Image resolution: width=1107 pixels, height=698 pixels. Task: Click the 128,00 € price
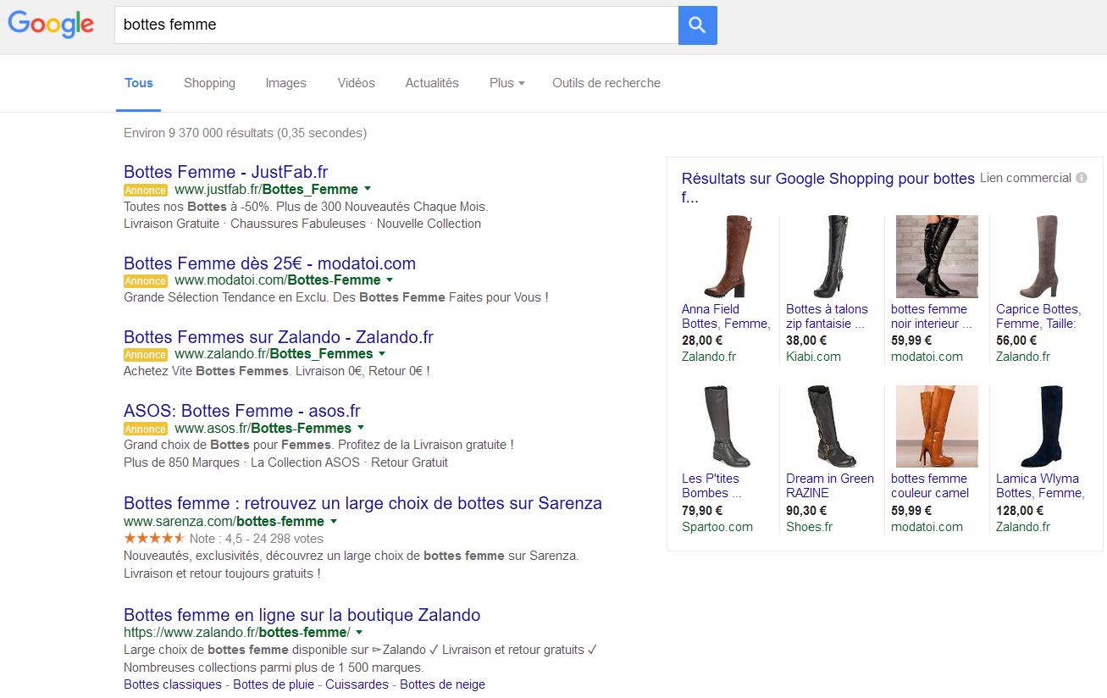click(1020, 510)
